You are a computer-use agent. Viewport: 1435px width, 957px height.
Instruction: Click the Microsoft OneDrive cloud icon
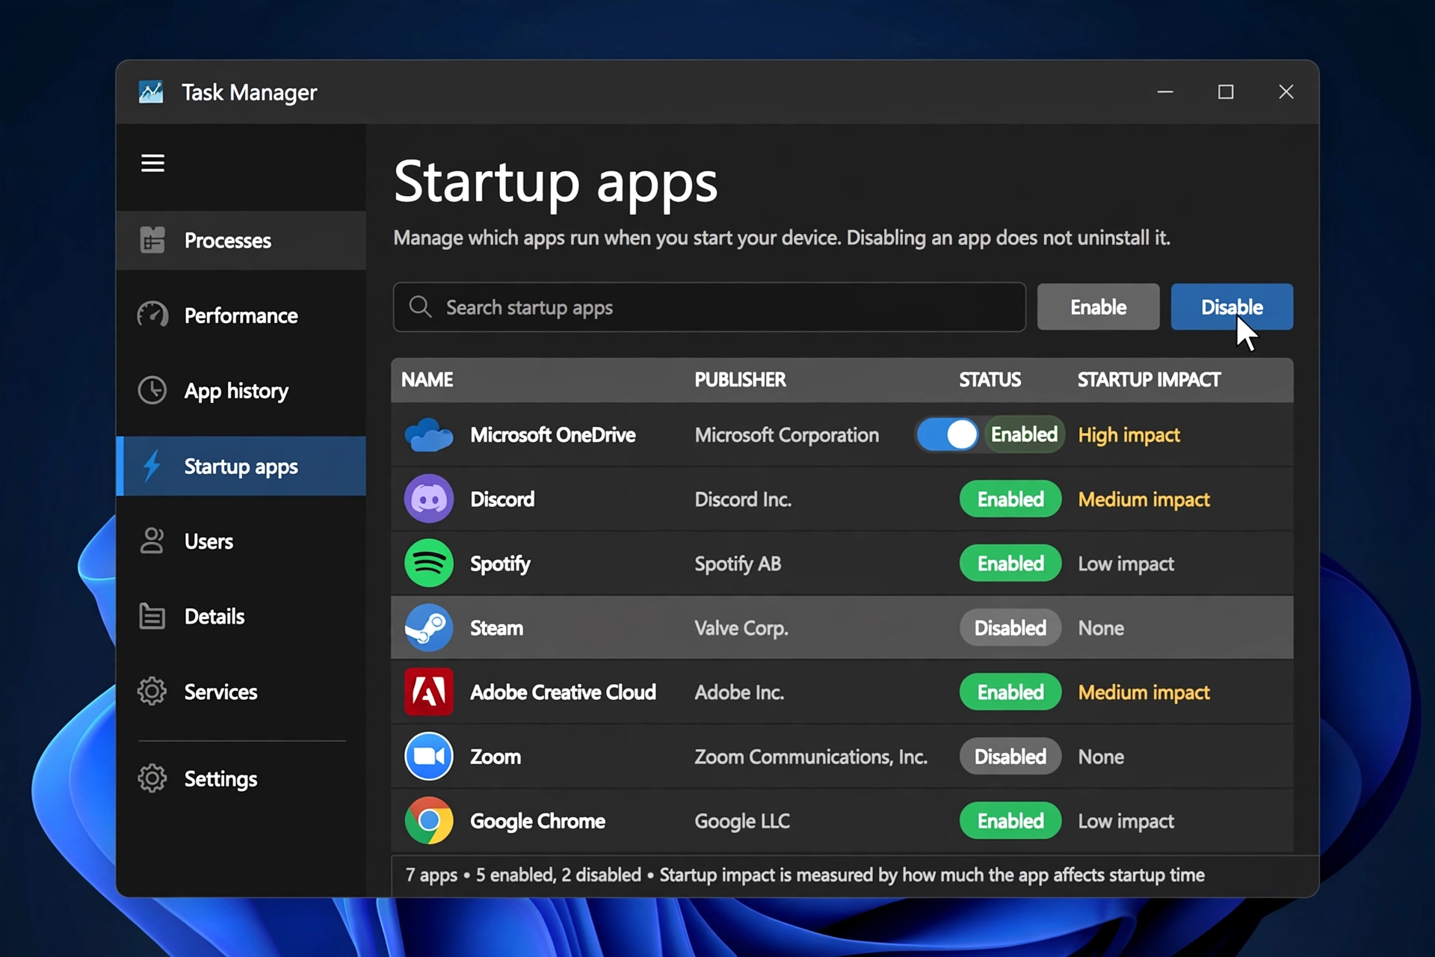click(429, 435)
